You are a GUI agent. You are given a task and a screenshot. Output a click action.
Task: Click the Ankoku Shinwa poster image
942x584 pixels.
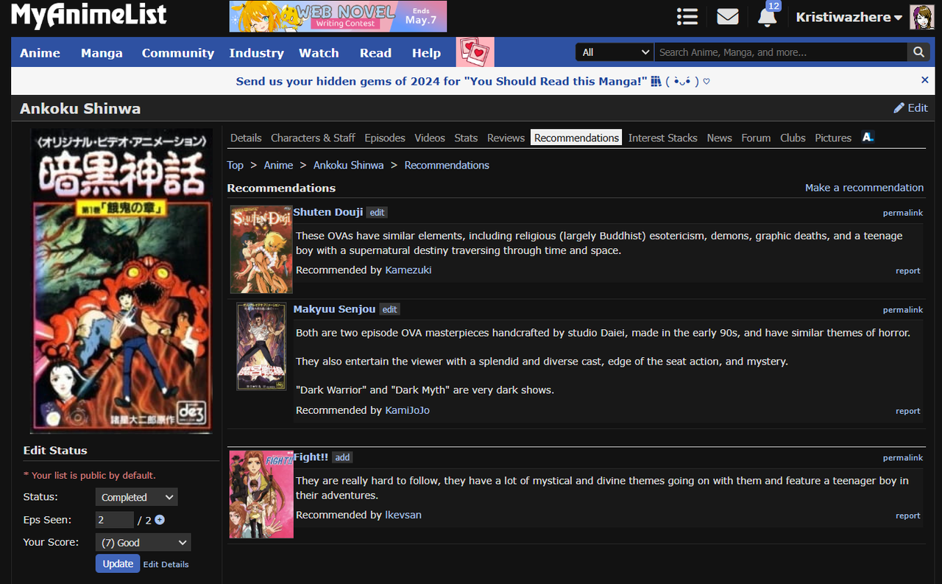click(121, 281)
